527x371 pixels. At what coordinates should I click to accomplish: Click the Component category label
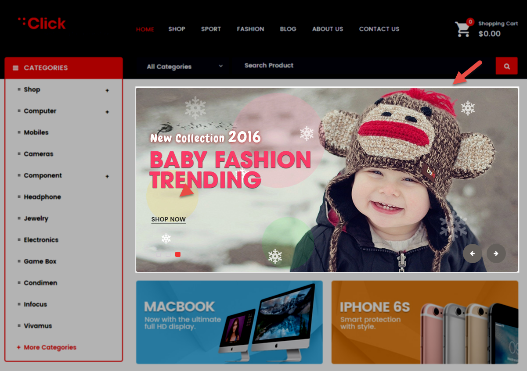click(43, 175)
